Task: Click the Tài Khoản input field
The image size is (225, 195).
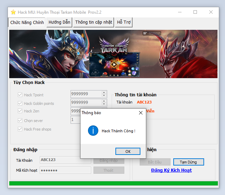Action: pos(65,160)
